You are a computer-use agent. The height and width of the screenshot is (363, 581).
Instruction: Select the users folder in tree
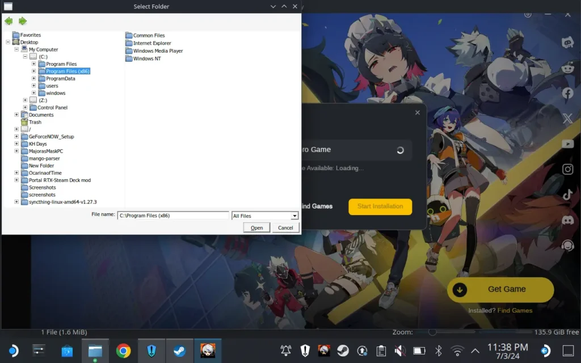[x=52, y=86]
